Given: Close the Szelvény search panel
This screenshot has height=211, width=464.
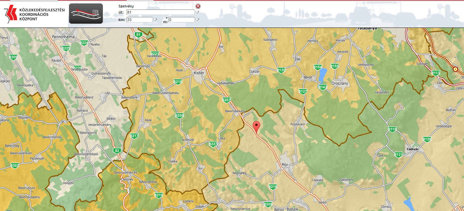Looking at the screenshot, I should point(198,6).
